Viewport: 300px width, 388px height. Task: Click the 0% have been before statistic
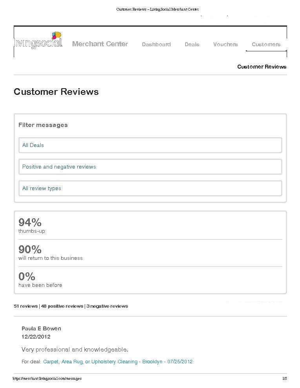tap(40, 279)
